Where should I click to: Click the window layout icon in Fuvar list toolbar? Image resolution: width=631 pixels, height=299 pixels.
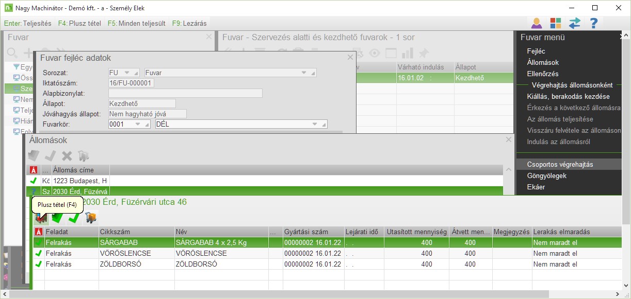click(391, 53)
